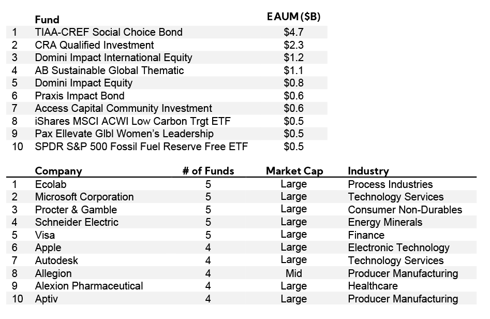The height and width of the screenshot is (319, 490).
Task: Click AB Sustainable Global Thematic entry
Action: [x=109, y=70]
